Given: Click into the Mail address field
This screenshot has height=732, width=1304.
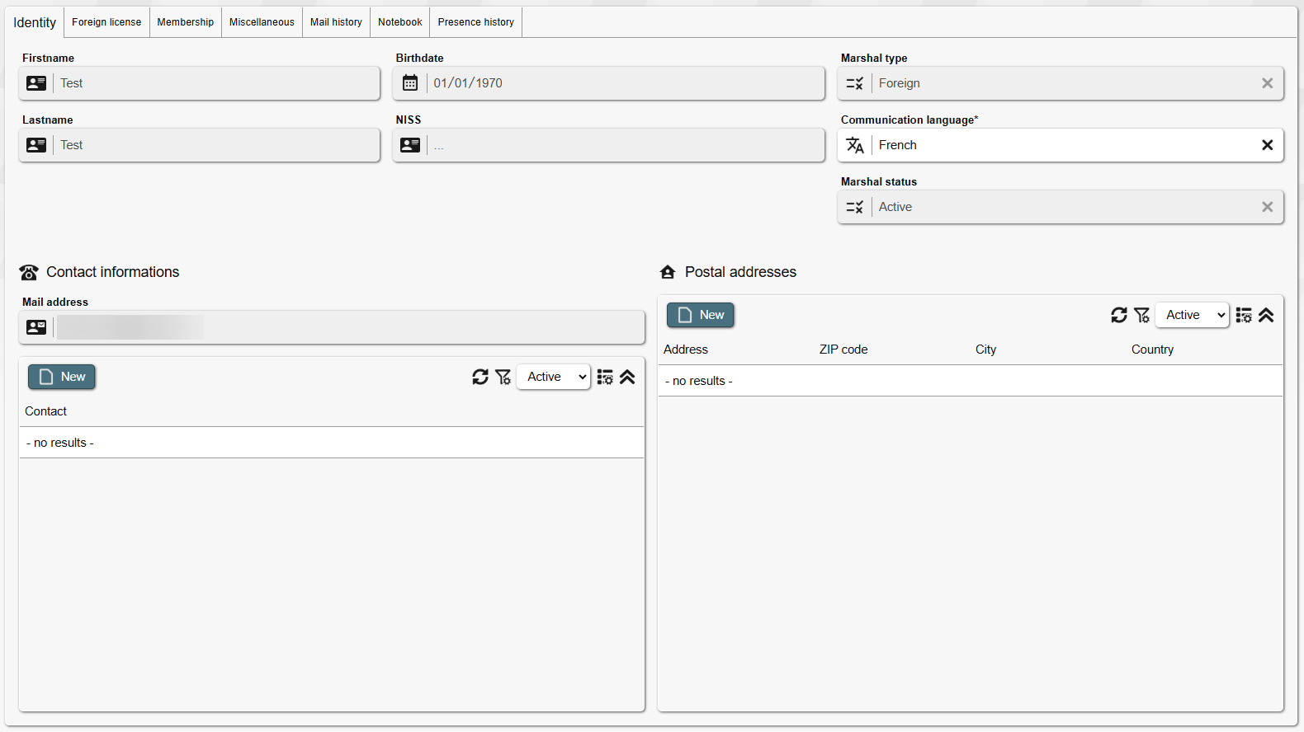Looking at the screenshot, I should click(347, 327).
